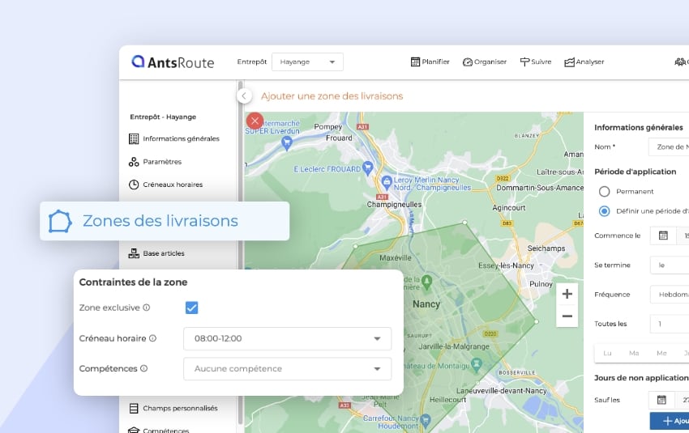Close the map with red X icon
This screenshot has height=433, width=689.
(x=255, y=121)
